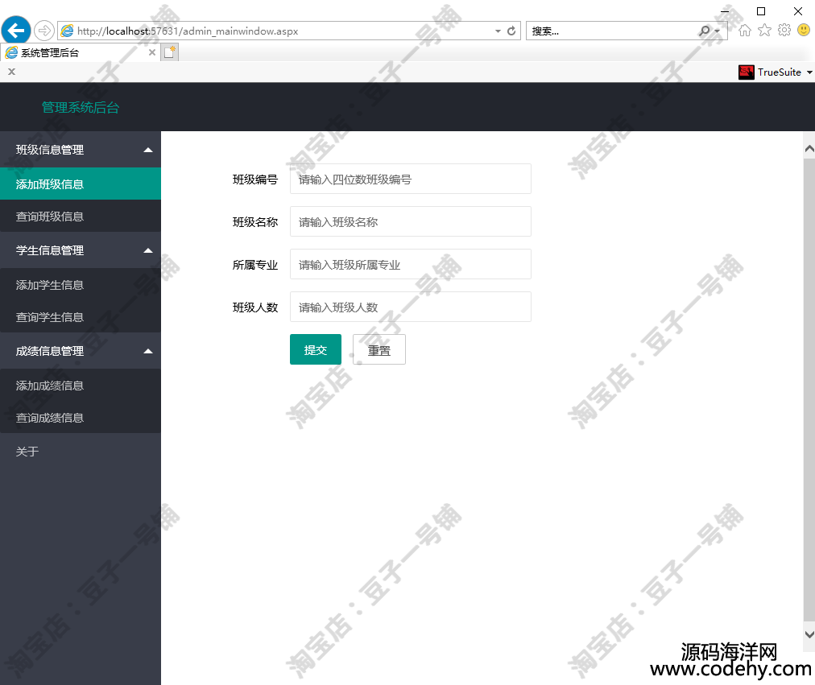Click the 重置 reset button
The height and width of the screenshot is (685, 815).
[x=379, y=349]
